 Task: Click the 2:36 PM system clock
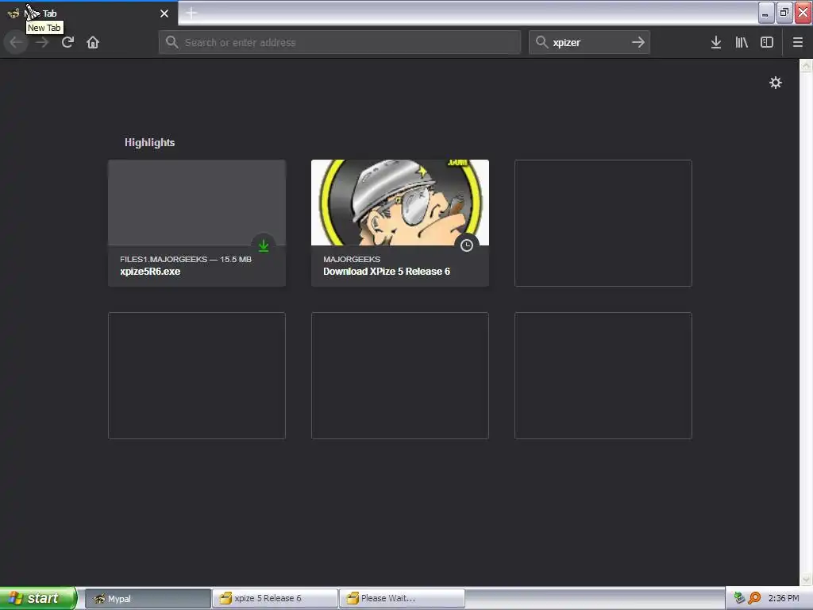point(784,598)
